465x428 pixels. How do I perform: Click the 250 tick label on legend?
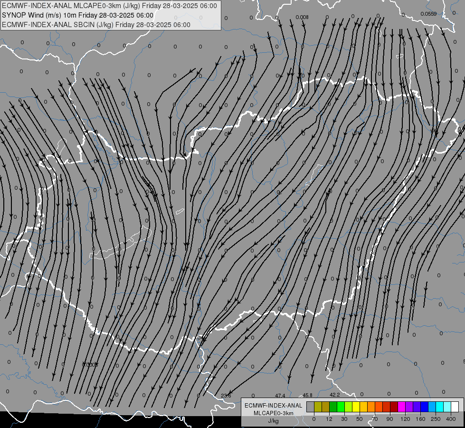tap(436, 419)
